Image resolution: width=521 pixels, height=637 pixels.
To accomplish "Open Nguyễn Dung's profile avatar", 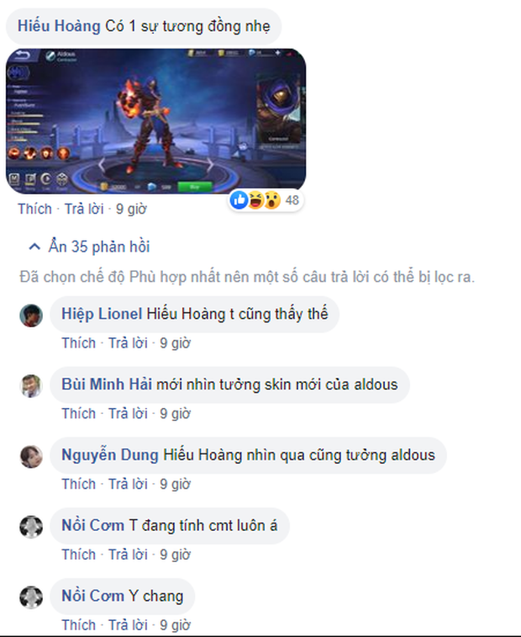I will tap(31, 456).
